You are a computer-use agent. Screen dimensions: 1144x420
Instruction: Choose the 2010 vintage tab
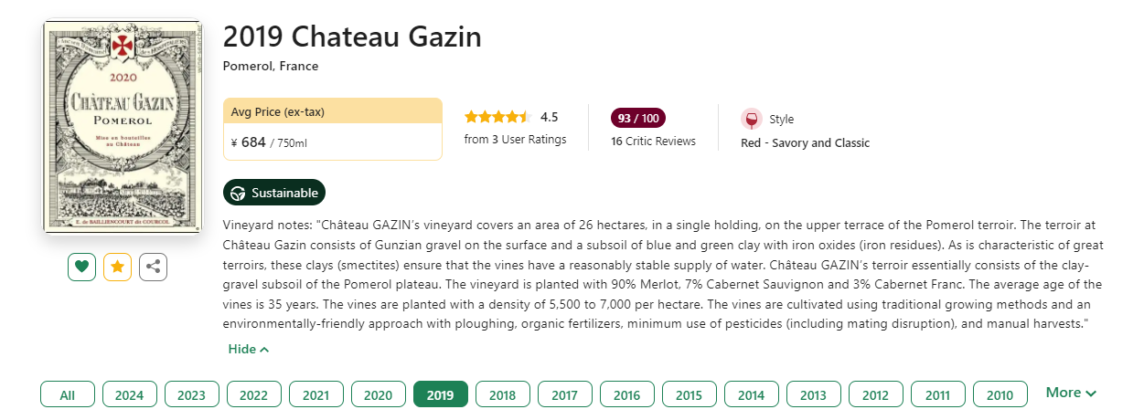coord(1000,394)
